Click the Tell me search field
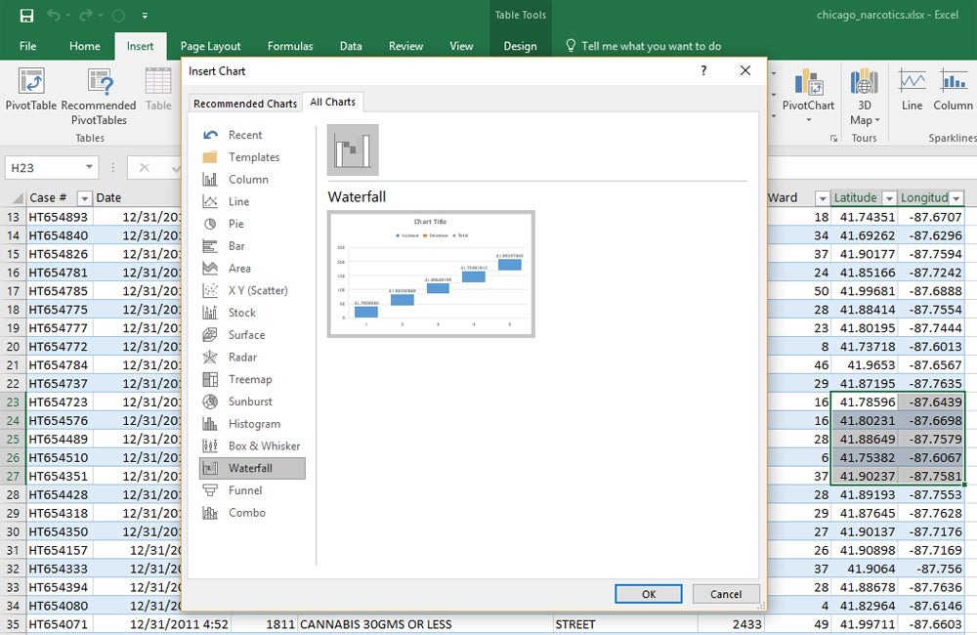This screenshot has height=635, width=977. 651,46
